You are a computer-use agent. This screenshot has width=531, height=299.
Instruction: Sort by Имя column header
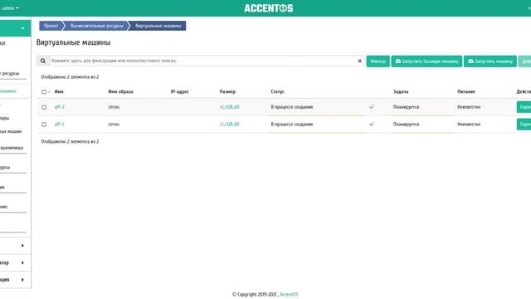59,91
